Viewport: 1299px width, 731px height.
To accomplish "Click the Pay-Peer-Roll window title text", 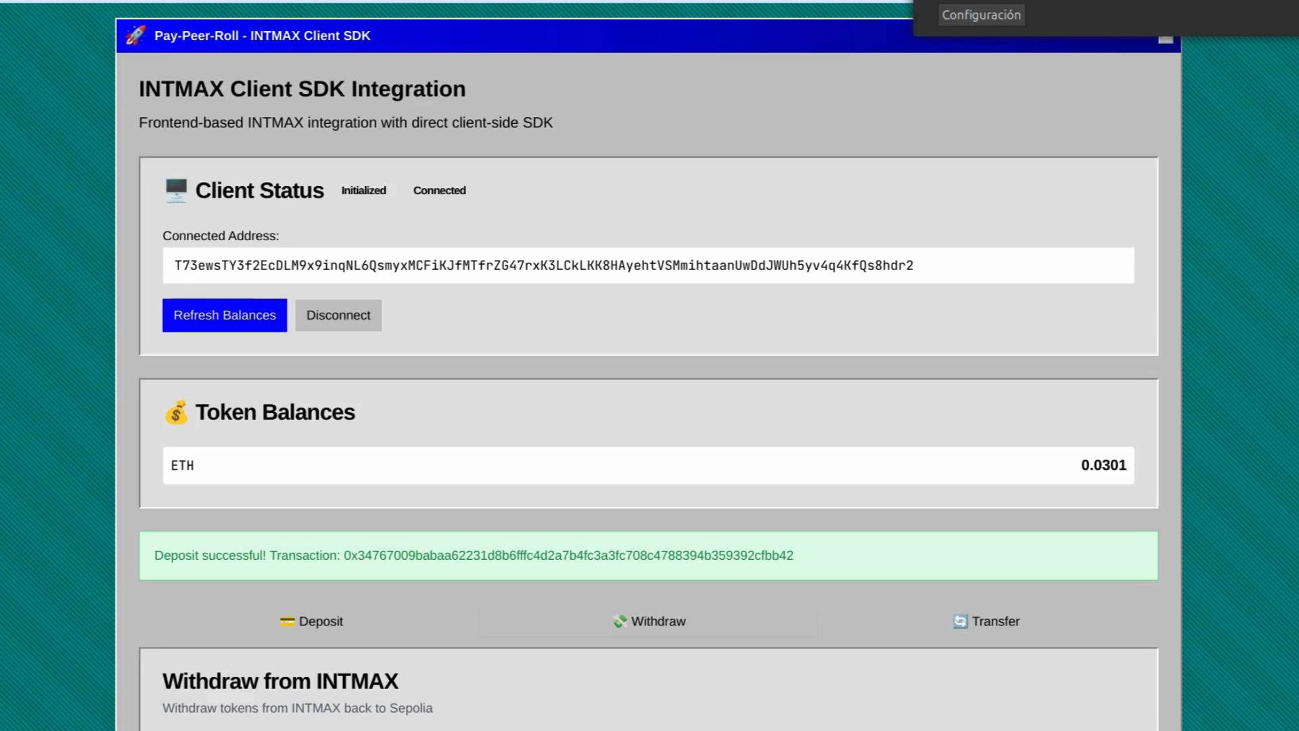I will pyautogui.click(x=263, y=36).
